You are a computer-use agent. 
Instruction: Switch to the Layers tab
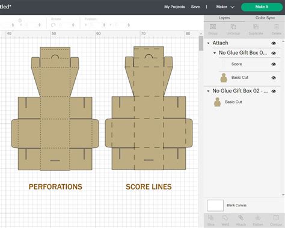224,18
